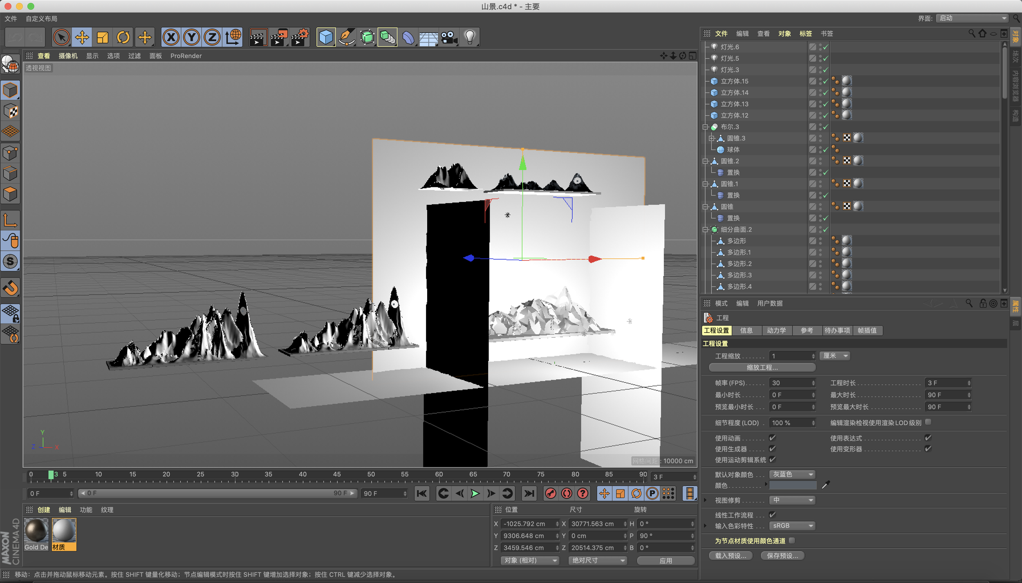
Task: Add a cube primitive object
Action: (x=326, y=38)
